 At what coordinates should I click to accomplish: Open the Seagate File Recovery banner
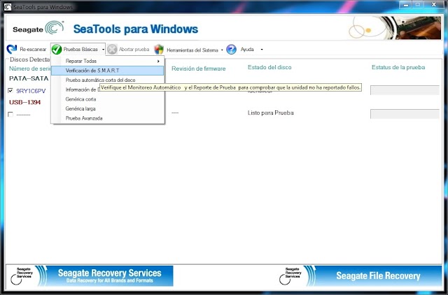point(359,275)
